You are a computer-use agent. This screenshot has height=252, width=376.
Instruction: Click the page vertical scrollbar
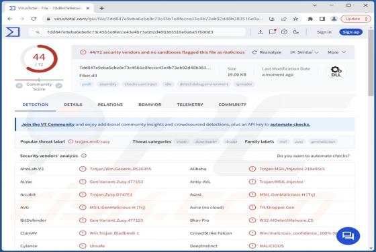[x=371, y=63]
